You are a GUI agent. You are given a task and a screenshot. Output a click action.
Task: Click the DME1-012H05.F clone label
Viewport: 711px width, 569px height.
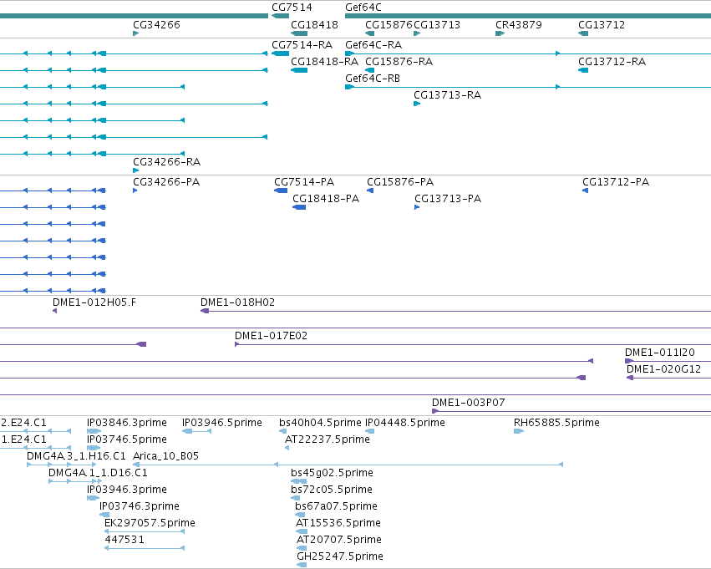pyautogui.click(x=94, y=302)
